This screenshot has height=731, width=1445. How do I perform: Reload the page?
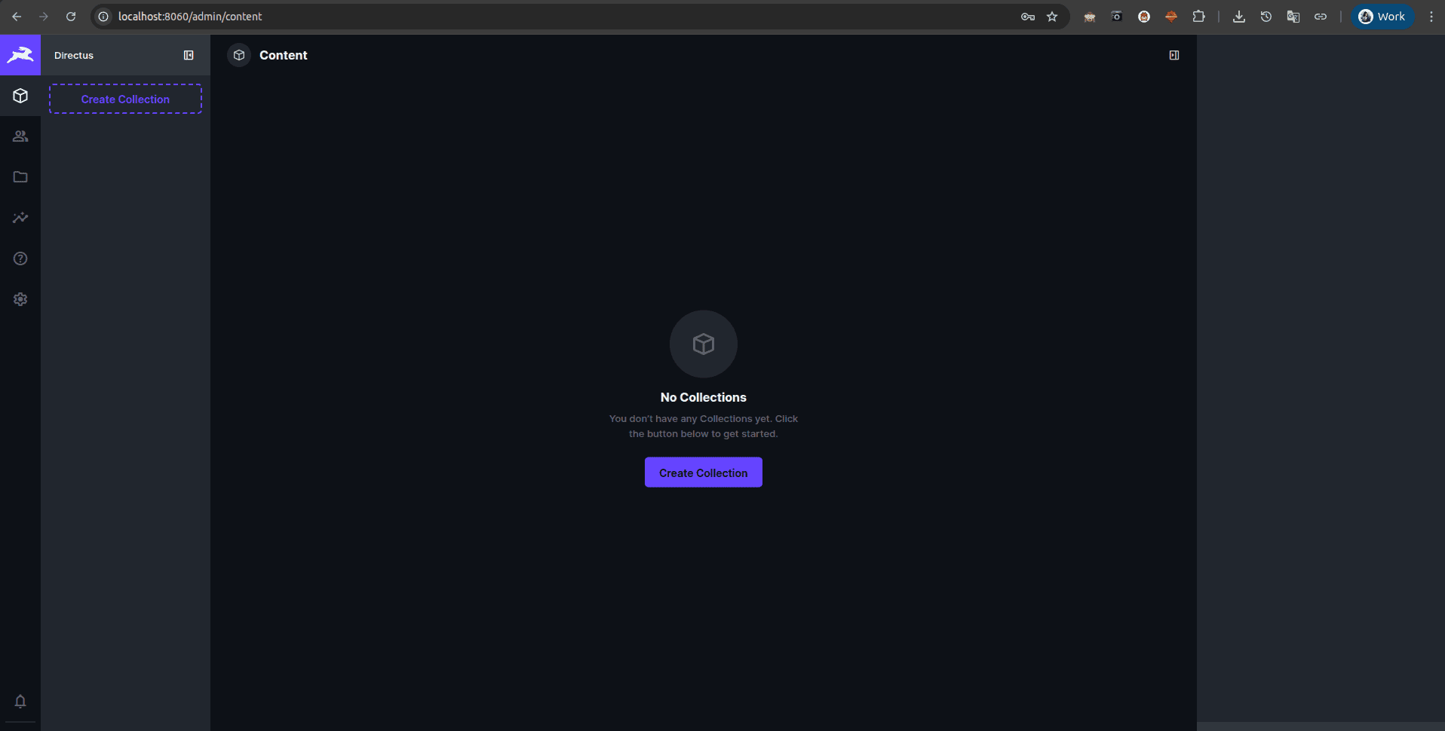point(71,17)
